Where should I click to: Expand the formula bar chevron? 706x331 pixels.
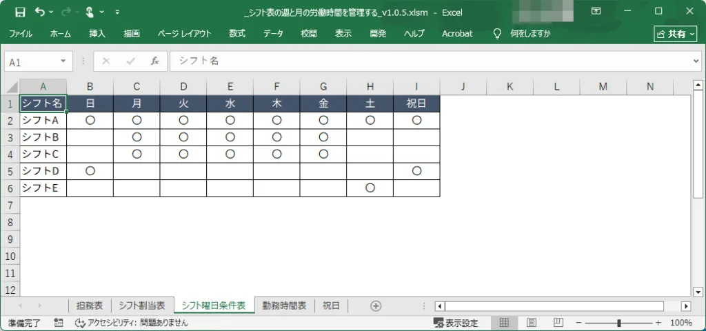(696, 61)
